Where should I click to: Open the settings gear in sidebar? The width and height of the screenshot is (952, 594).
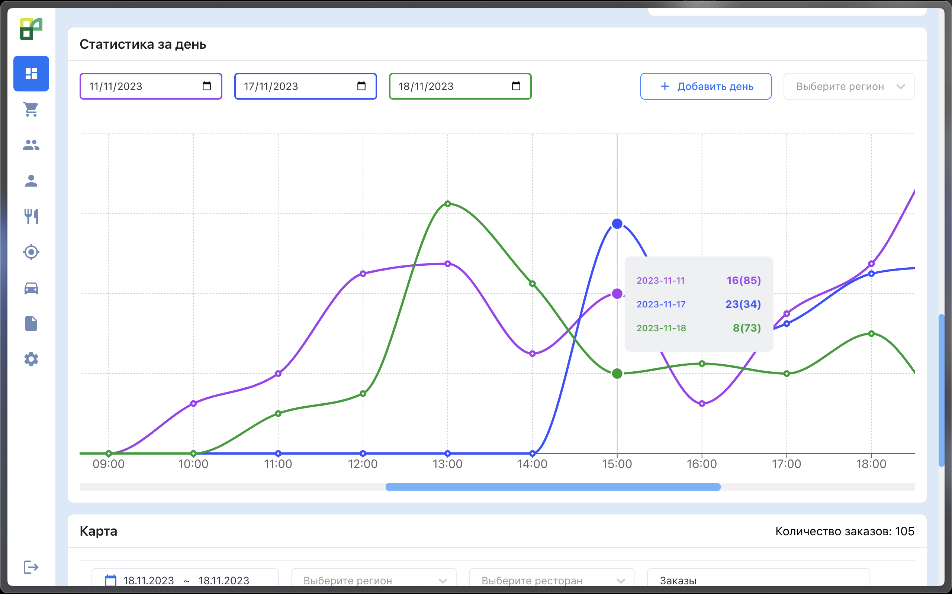tap(31, 359)
